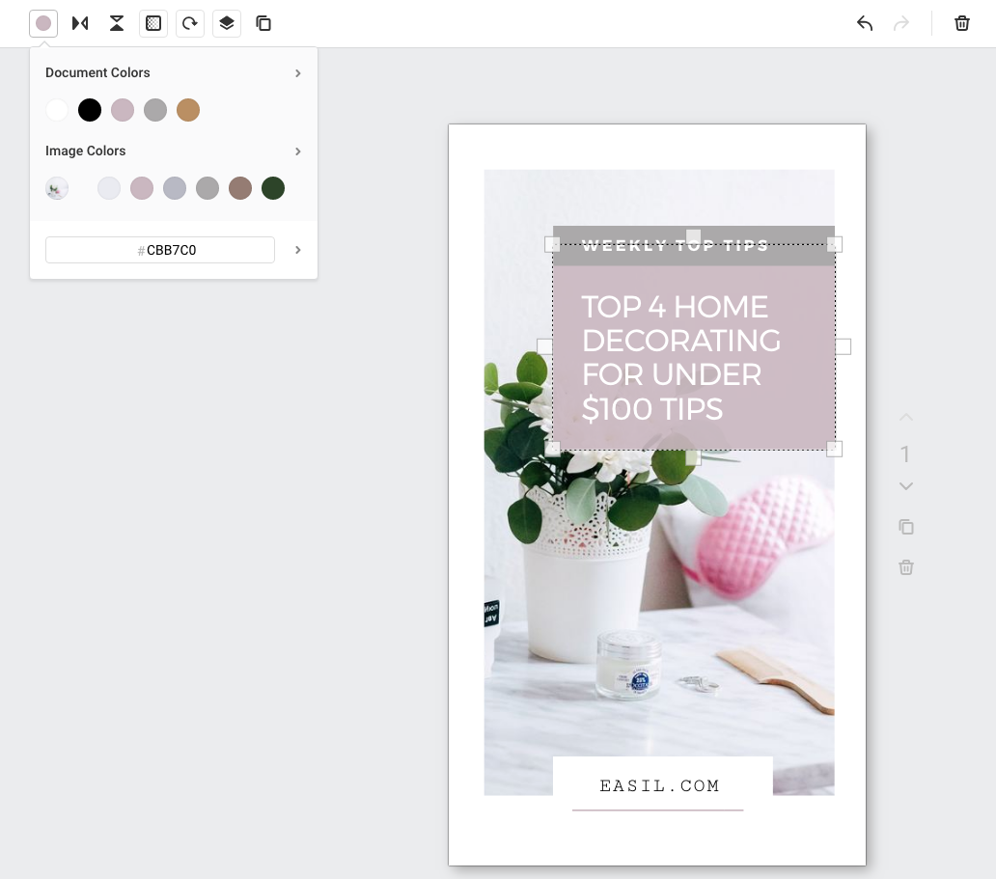The image size is (996, 879).
Task: Open the layer order options
Action: [227, 23]
